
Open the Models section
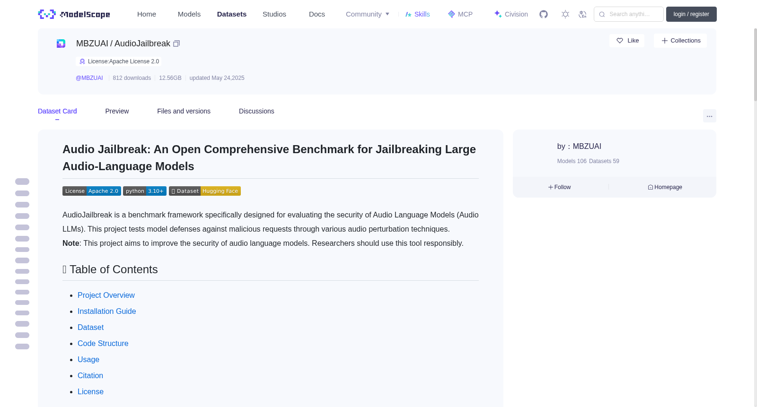click(189, 14)
